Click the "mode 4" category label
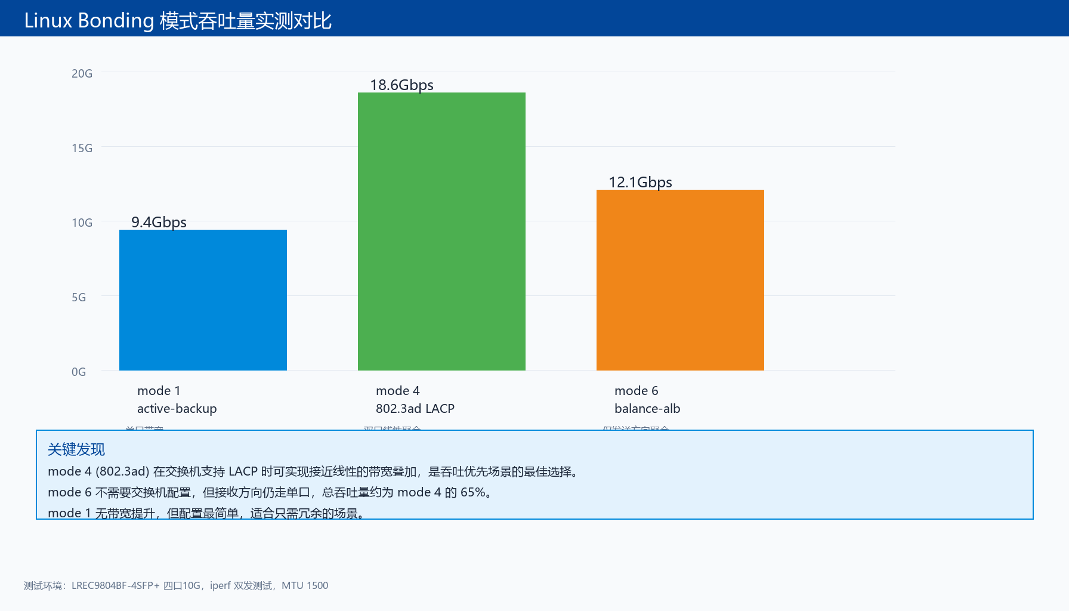The image size is (1069, 611). tap(398, 391)
